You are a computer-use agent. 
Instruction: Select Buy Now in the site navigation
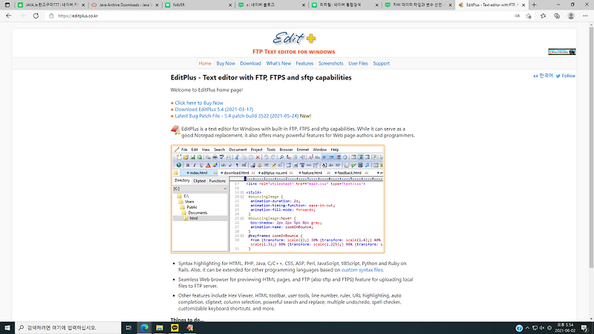tap(226, 63)
